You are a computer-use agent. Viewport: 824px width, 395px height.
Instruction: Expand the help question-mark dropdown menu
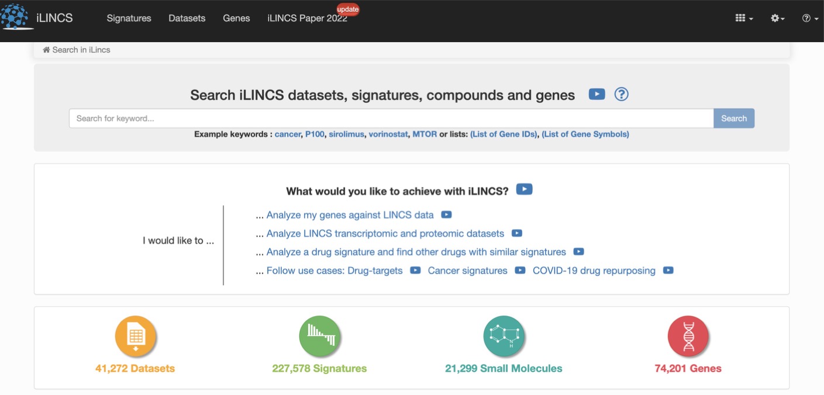point(810,18)
